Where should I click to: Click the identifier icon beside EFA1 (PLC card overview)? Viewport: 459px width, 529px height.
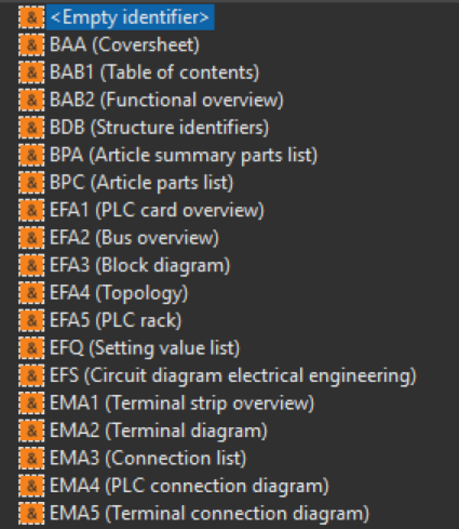[31, 210]
